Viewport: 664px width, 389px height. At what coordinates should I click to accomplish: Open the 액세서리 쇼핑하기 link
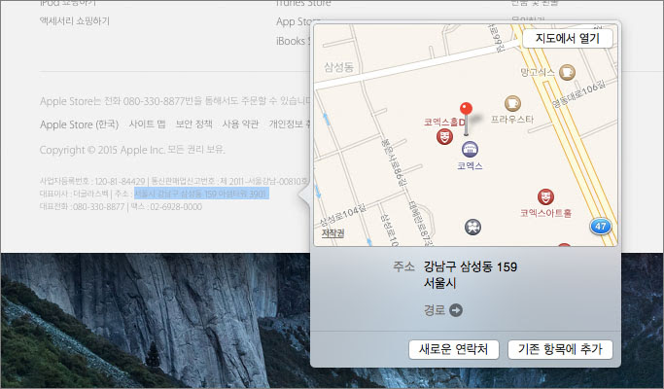point(75,20)
